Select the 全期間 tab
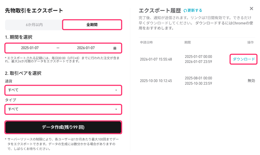Viewport: 260px width, 155px height. [92, 25]
